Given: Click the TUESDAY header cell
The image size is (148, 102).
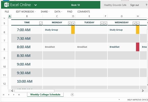Looking at the screenshot, I should tap(89, 22).
